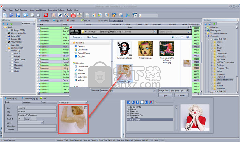
Task: Click the Search Covers field in dialog
Action: pyautogui.click(x=175, y=32)
